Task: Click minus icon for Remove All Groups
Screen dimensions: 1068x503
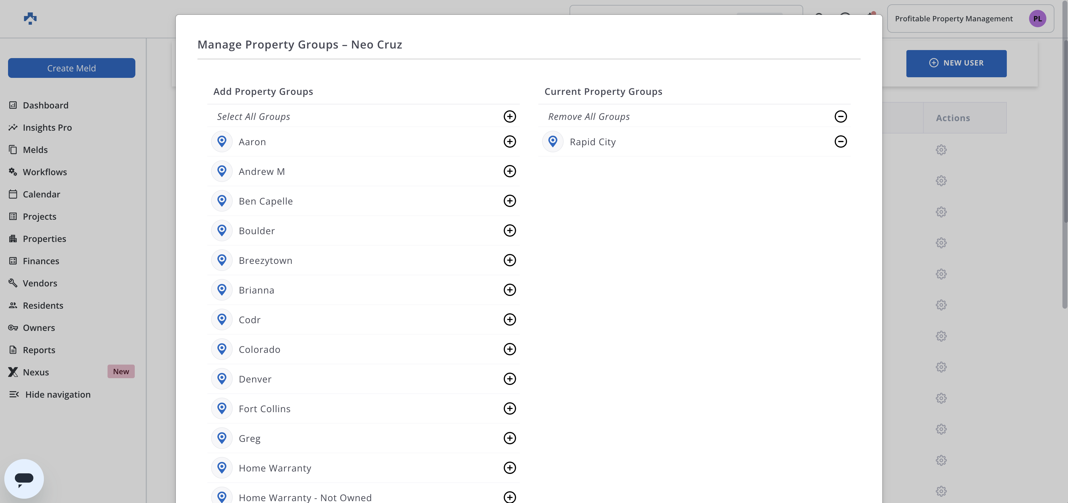Action: (840, 116)
